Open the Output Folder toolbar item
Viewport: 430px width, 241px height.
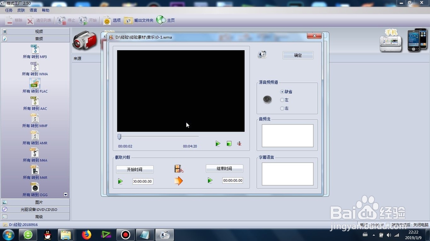pos(138,20)
